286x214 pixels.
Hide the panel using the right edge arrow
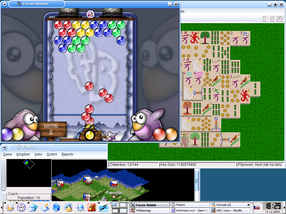pos(284,208)
